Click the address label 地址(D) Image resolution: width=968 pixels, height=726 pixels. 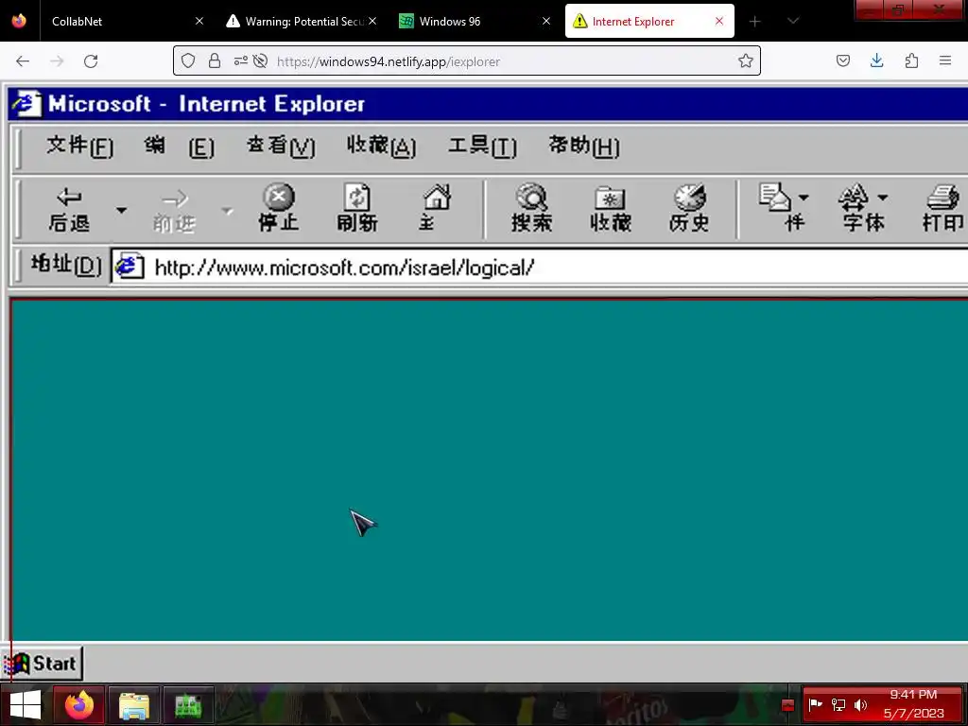pos(66,265)
